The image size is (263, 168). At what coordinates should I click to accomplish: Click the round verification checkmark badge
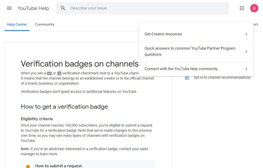[x=59, y=73]
